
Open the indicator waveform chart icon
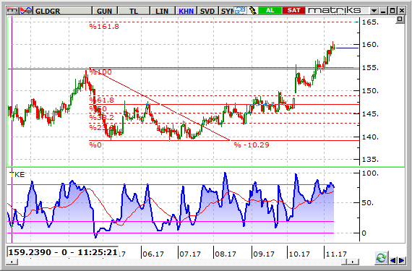pyautogui.click(x=26, y=11)
